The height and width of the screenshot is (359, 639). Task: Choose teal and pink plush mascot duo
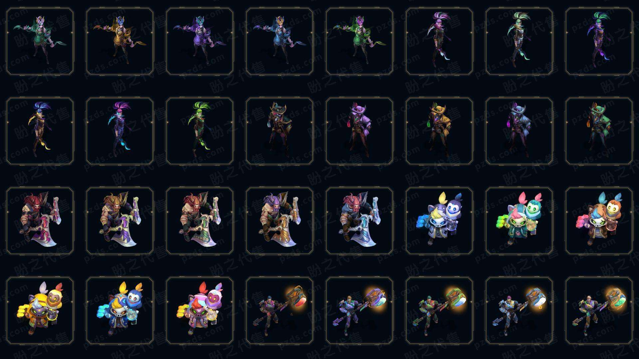tap(519, 221)
